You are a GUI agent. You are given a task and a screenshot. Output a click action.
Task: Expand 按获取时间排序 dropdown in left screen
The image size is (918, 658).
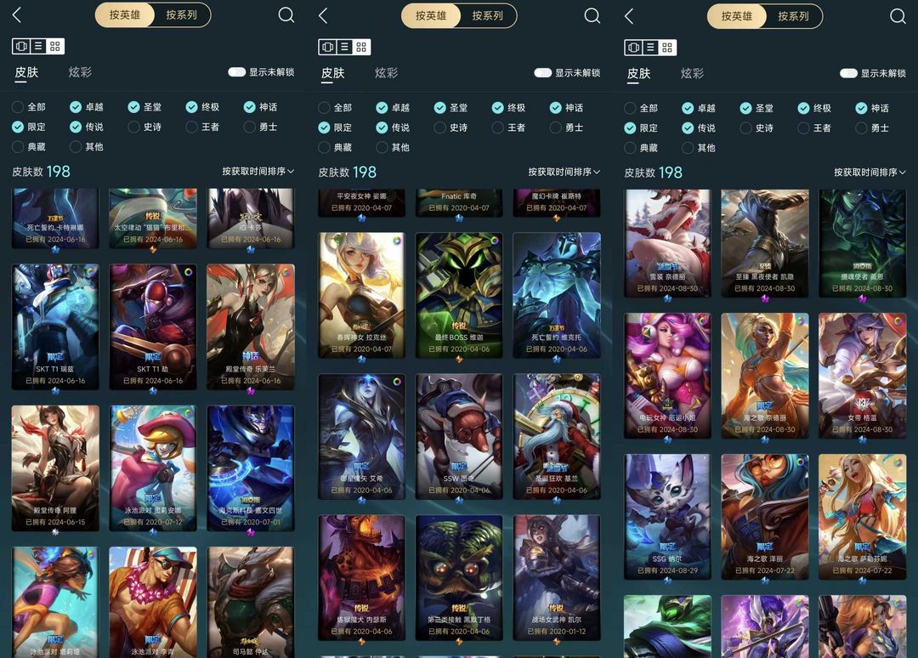pos(258,171)
